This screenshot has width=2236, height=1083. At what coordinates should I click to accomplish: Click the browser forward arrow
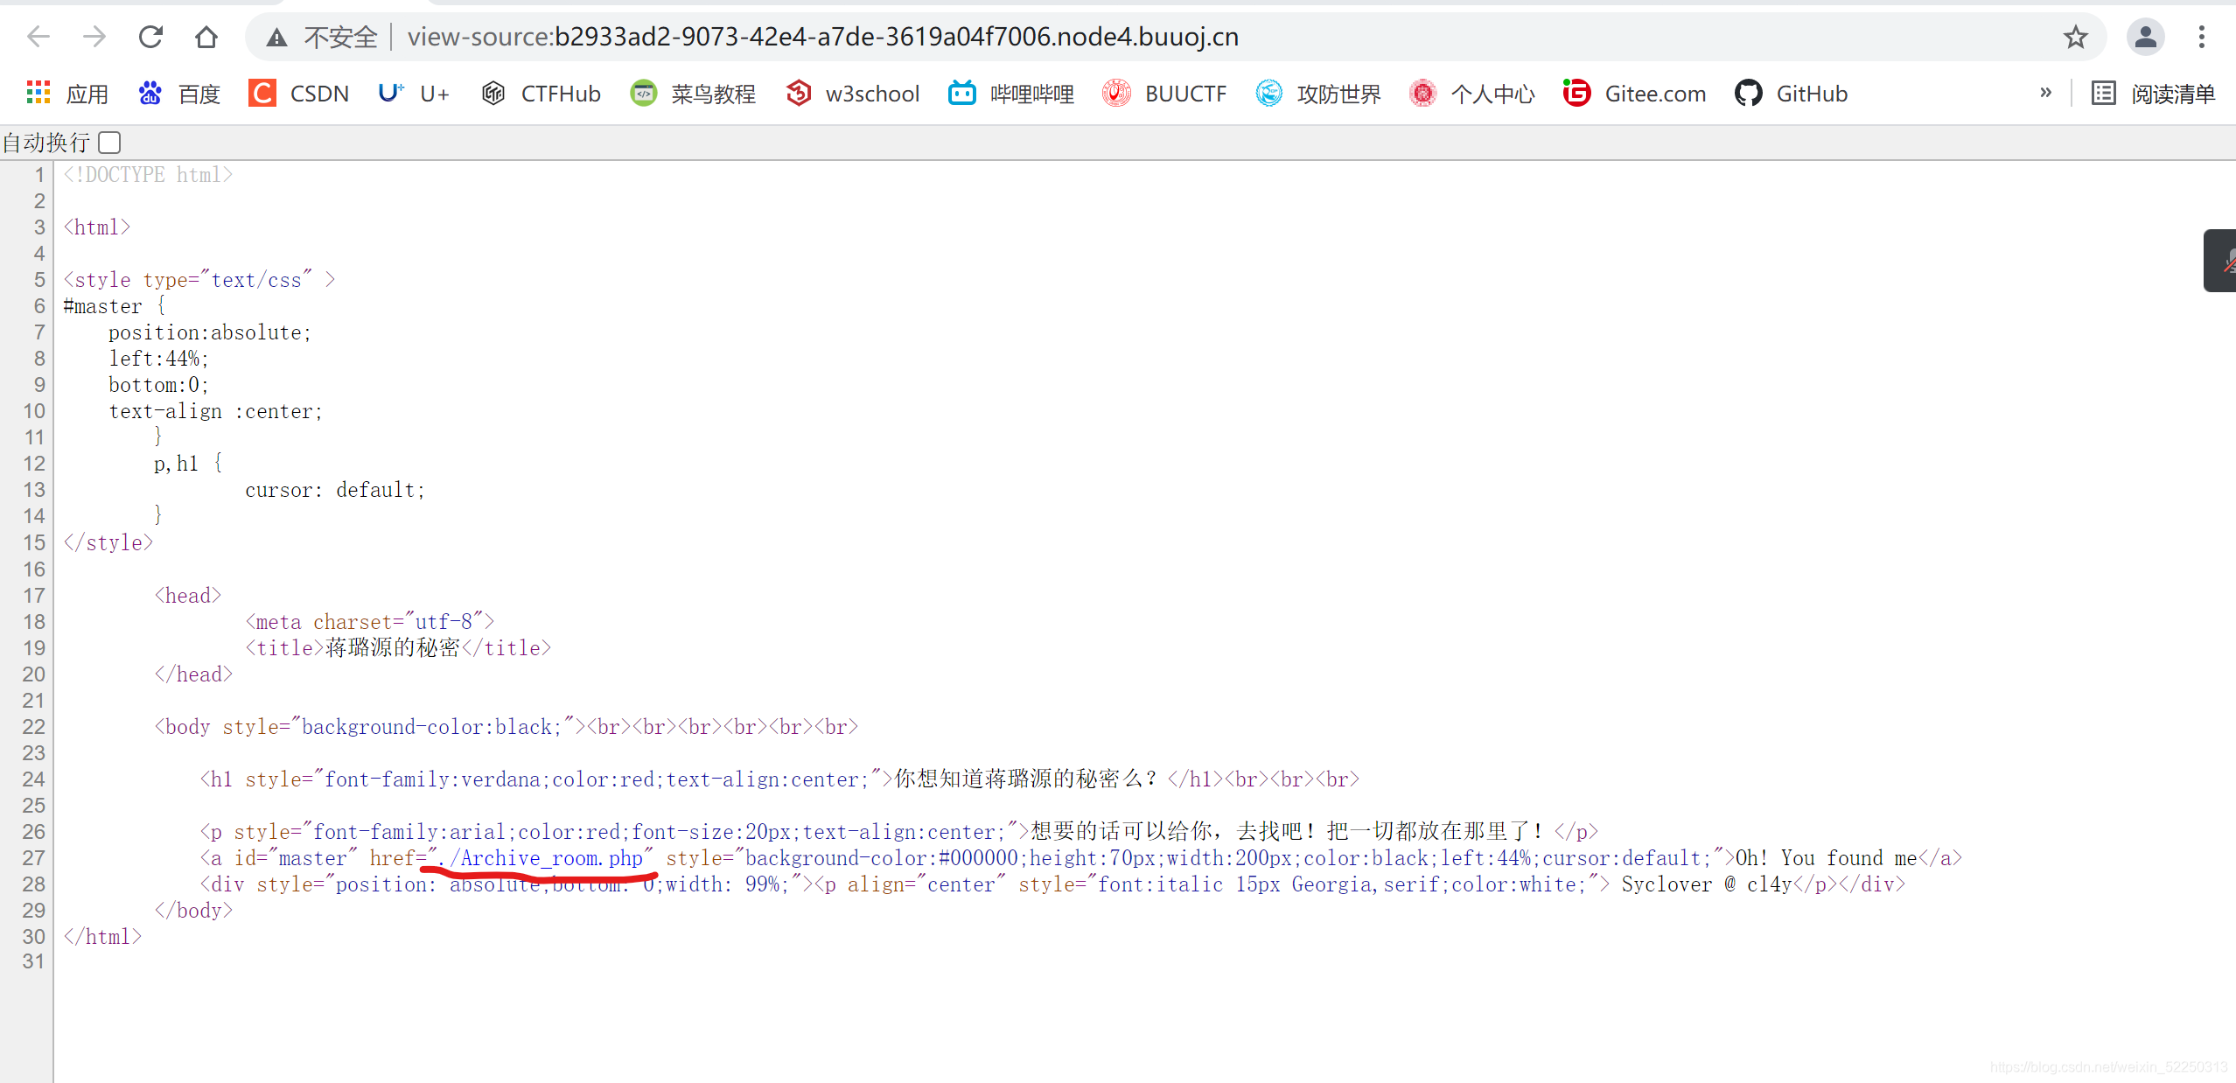[94, 37]
